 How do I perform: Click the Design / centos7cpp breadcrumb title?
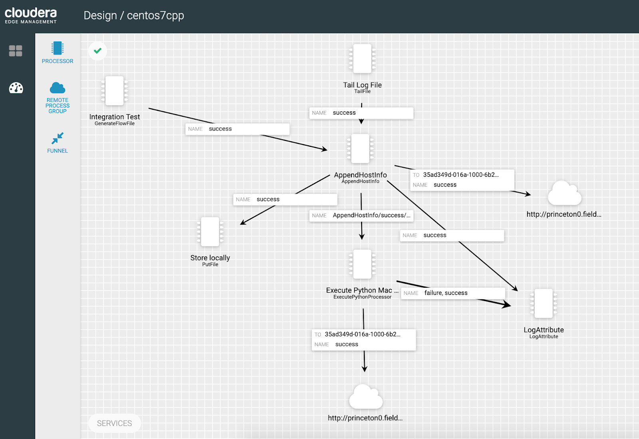click(x=133, y=16)
